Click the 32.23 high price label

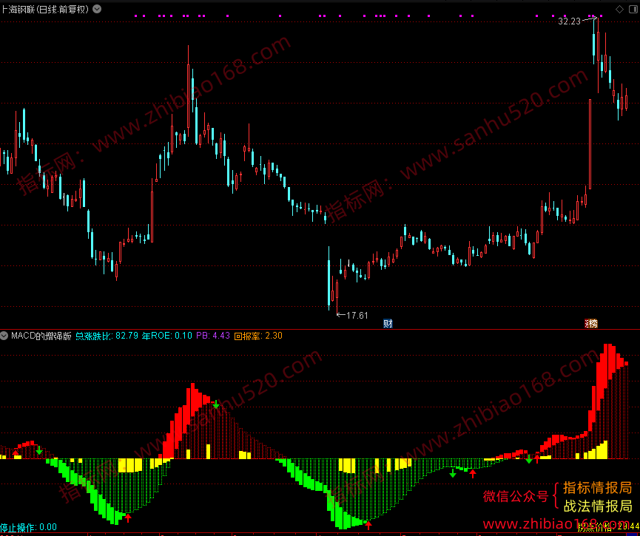[569, 21]
